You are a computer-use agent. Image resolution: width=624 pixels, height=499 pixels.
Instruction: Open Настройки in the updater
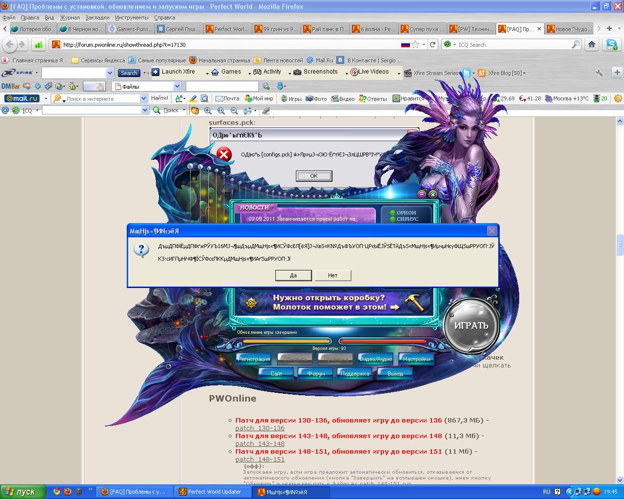pos(416,359)
